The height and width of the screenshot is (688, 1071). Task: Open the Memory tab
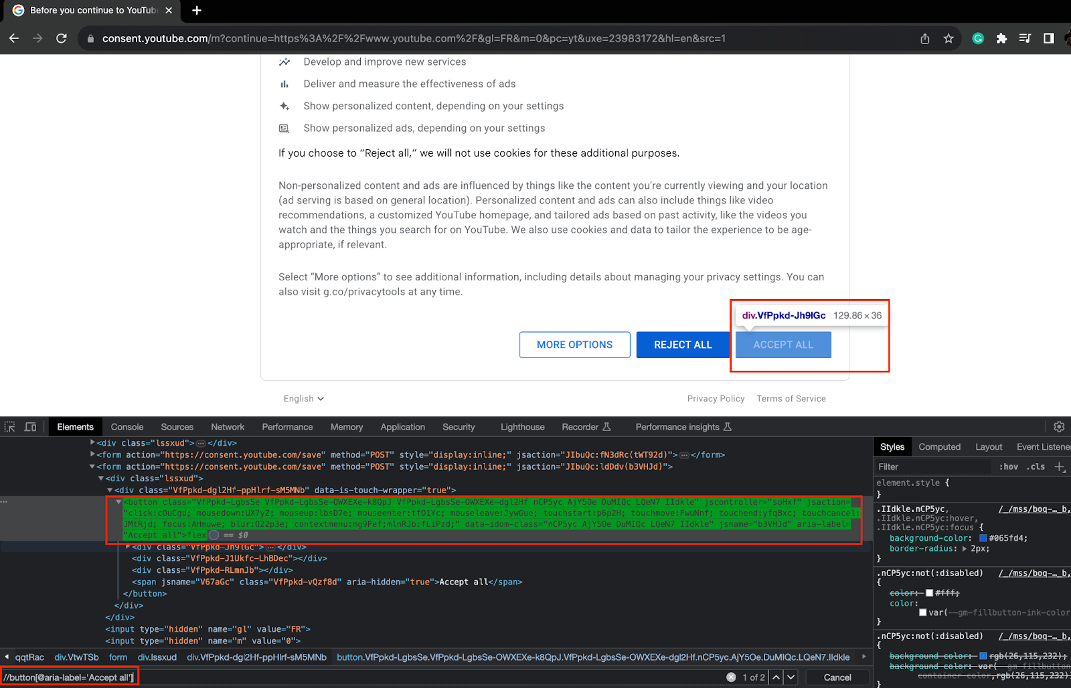347,426
